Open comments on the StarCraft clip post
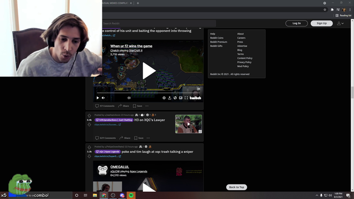Screen dimensions: 354x199 pos(105,106)
